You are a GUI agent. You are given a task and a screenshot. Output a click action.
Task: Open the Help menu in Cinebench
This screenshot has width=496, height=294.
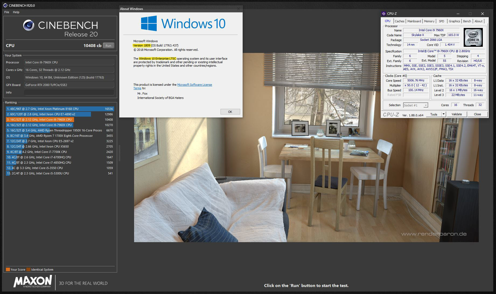coord(16,12)
